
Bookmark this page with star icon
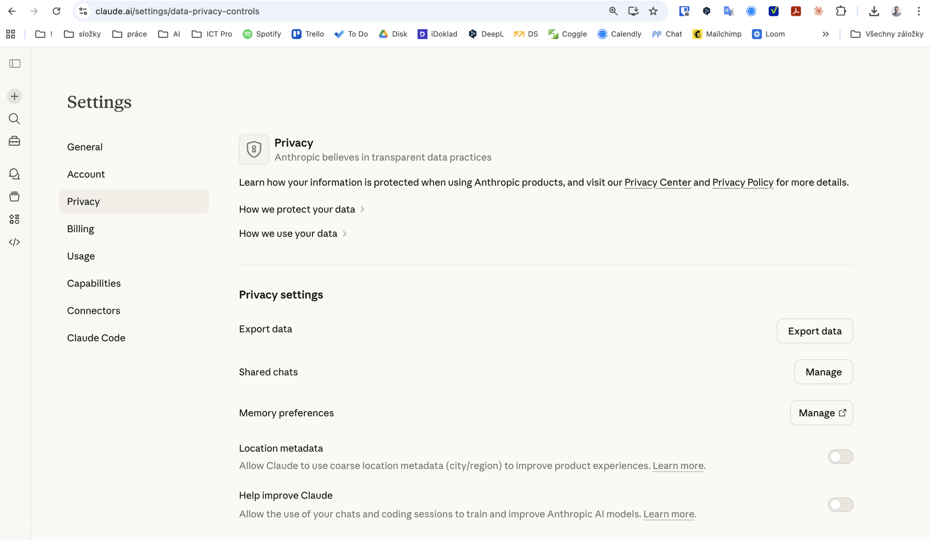(653, 11)
